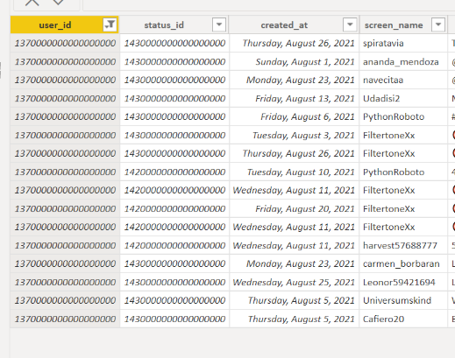Open the created_at column dropdown arrow
The height and width of the screenshot is (358, 455).
point(350,25)
